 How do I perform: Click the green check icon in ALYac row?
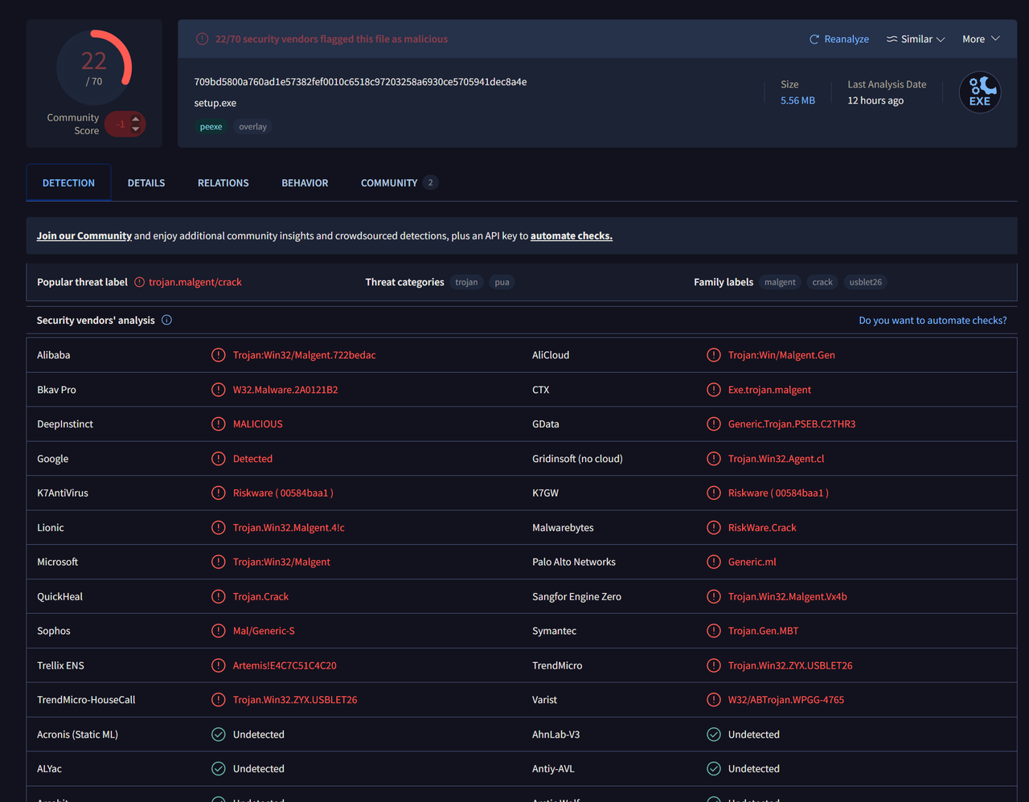218,769
